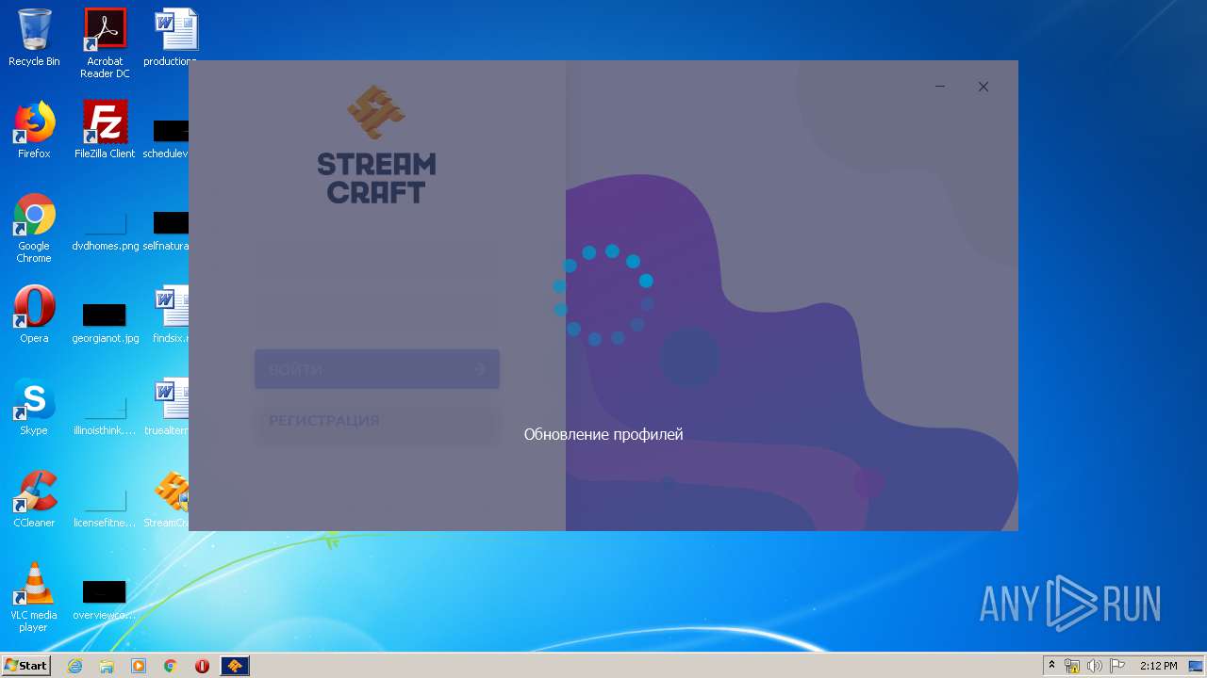Open the truealtern Word document
This screenshot has width=1207, height=678.
point(170,407)
